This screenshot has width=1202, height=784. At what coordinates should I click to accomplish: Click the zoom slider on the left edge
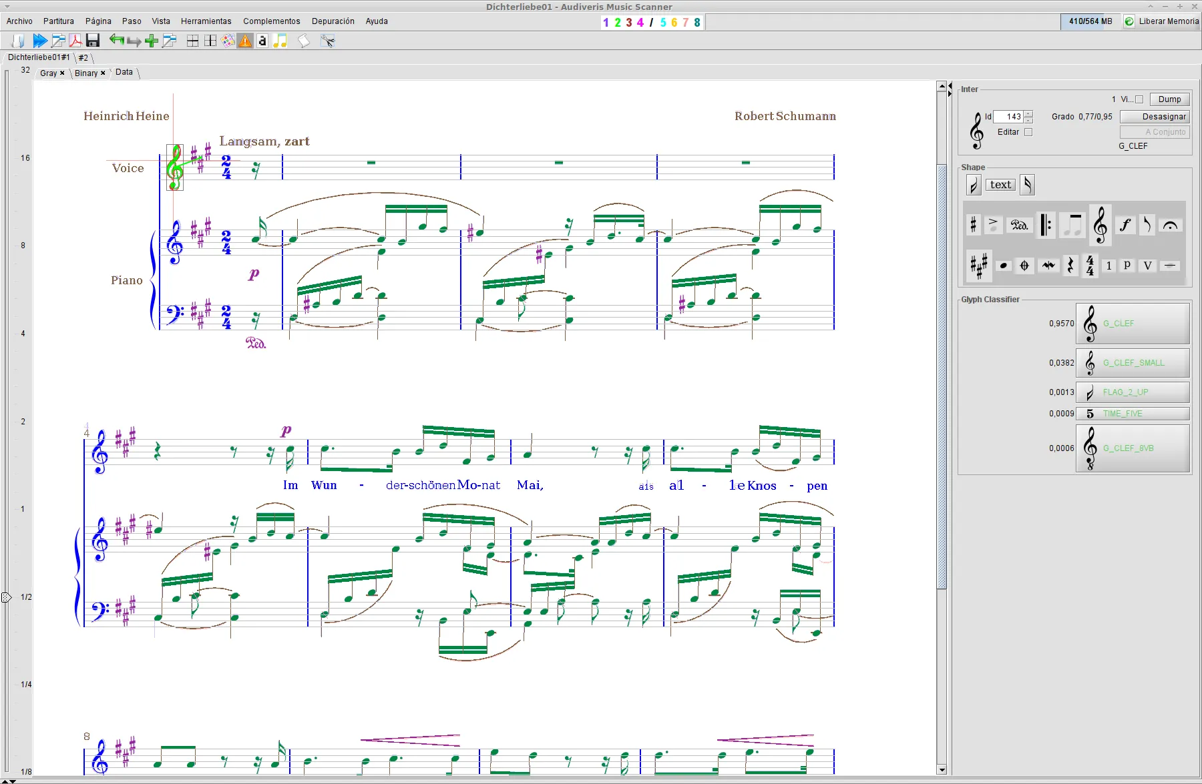(x=7, y=597)
